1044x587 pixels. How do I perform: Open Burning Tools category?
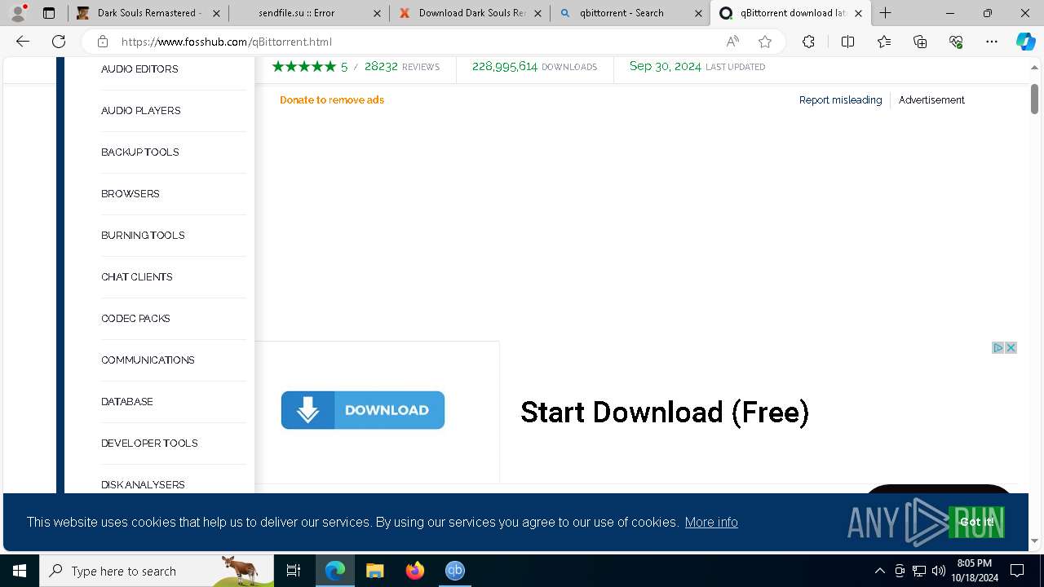point(143,236)
